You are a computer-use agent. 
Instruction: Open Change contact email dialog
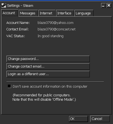[x=48, y=66]
